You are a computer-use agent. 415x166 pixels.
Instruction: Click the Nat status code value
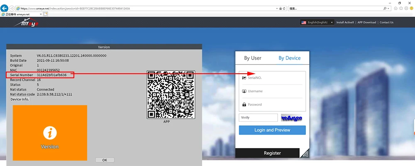point(54,94)
